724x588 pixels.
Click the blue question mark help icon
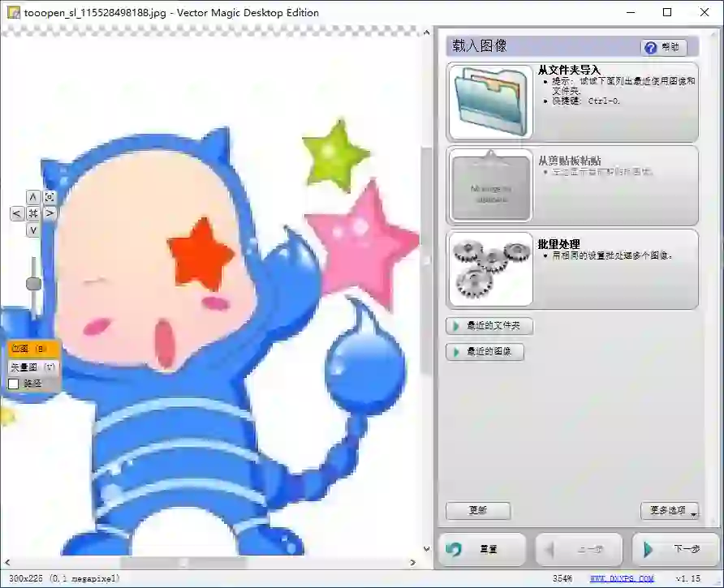pos(651,48)
